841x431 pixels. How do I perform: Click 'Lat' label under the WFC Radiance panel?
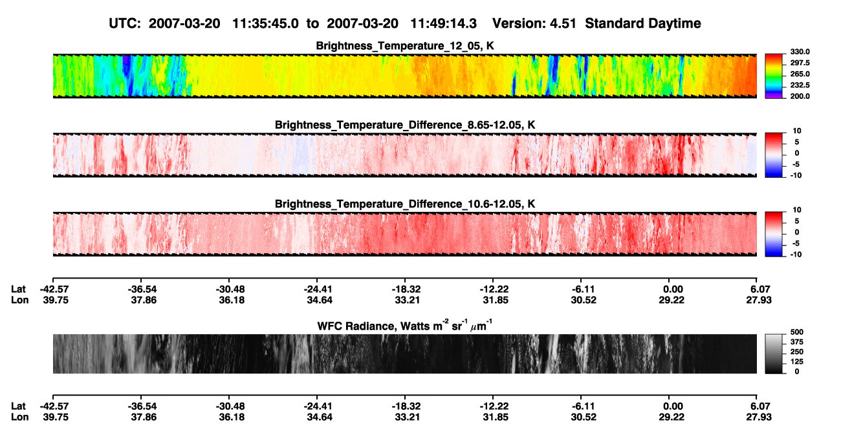coord(19,406)
